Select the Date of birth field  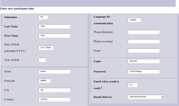pyautogui.click(x=46, y=48)
